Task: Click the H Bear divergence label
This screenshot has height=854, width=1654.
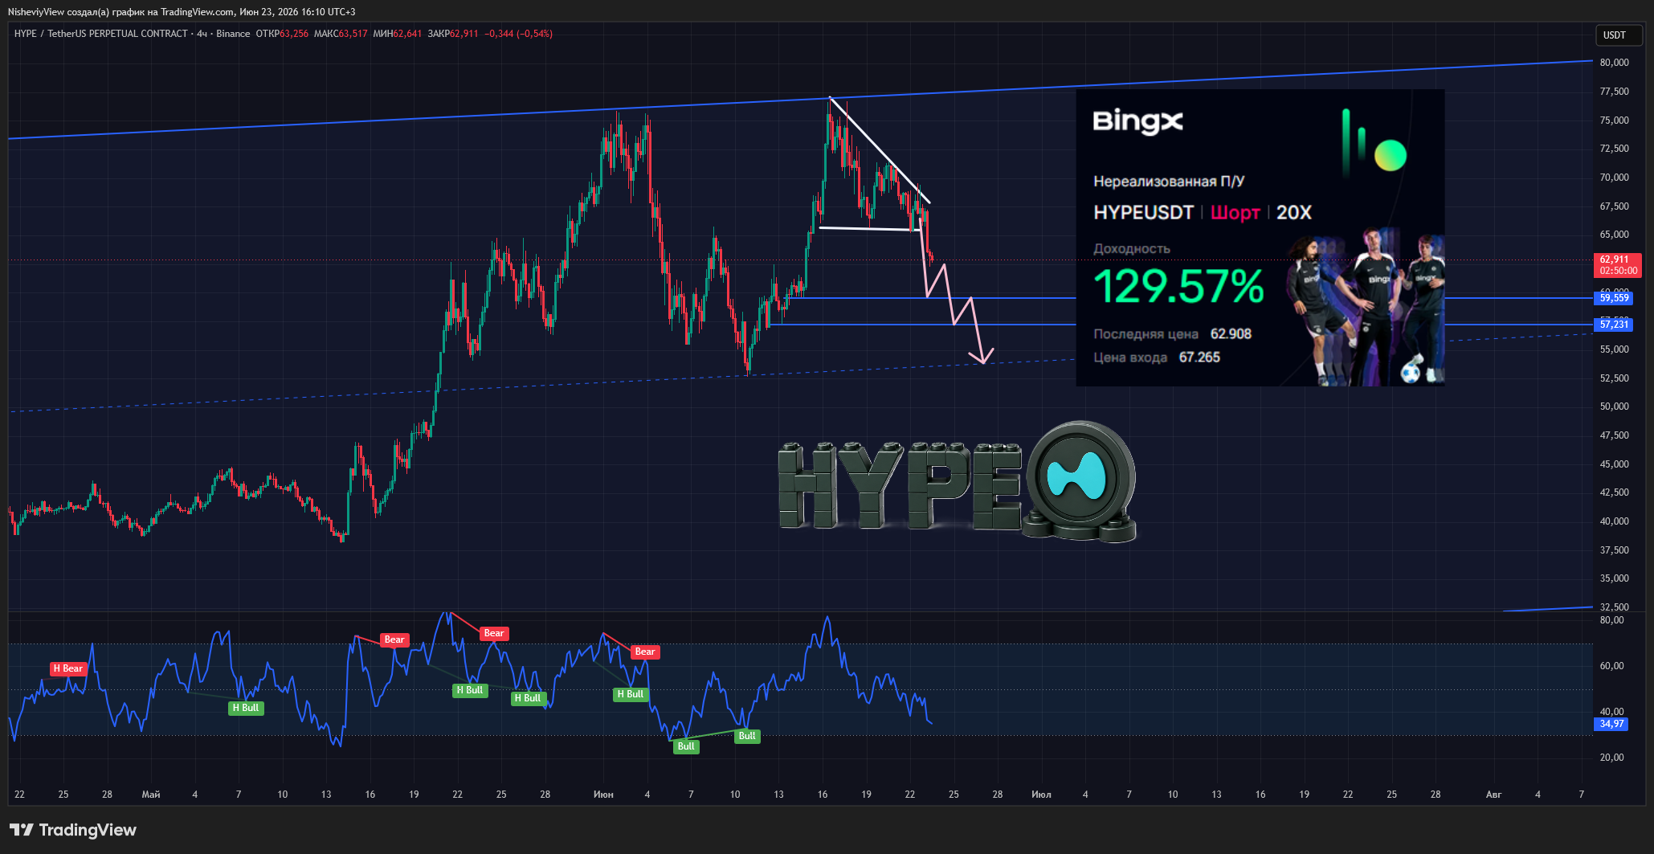Action: click(68, 668)
